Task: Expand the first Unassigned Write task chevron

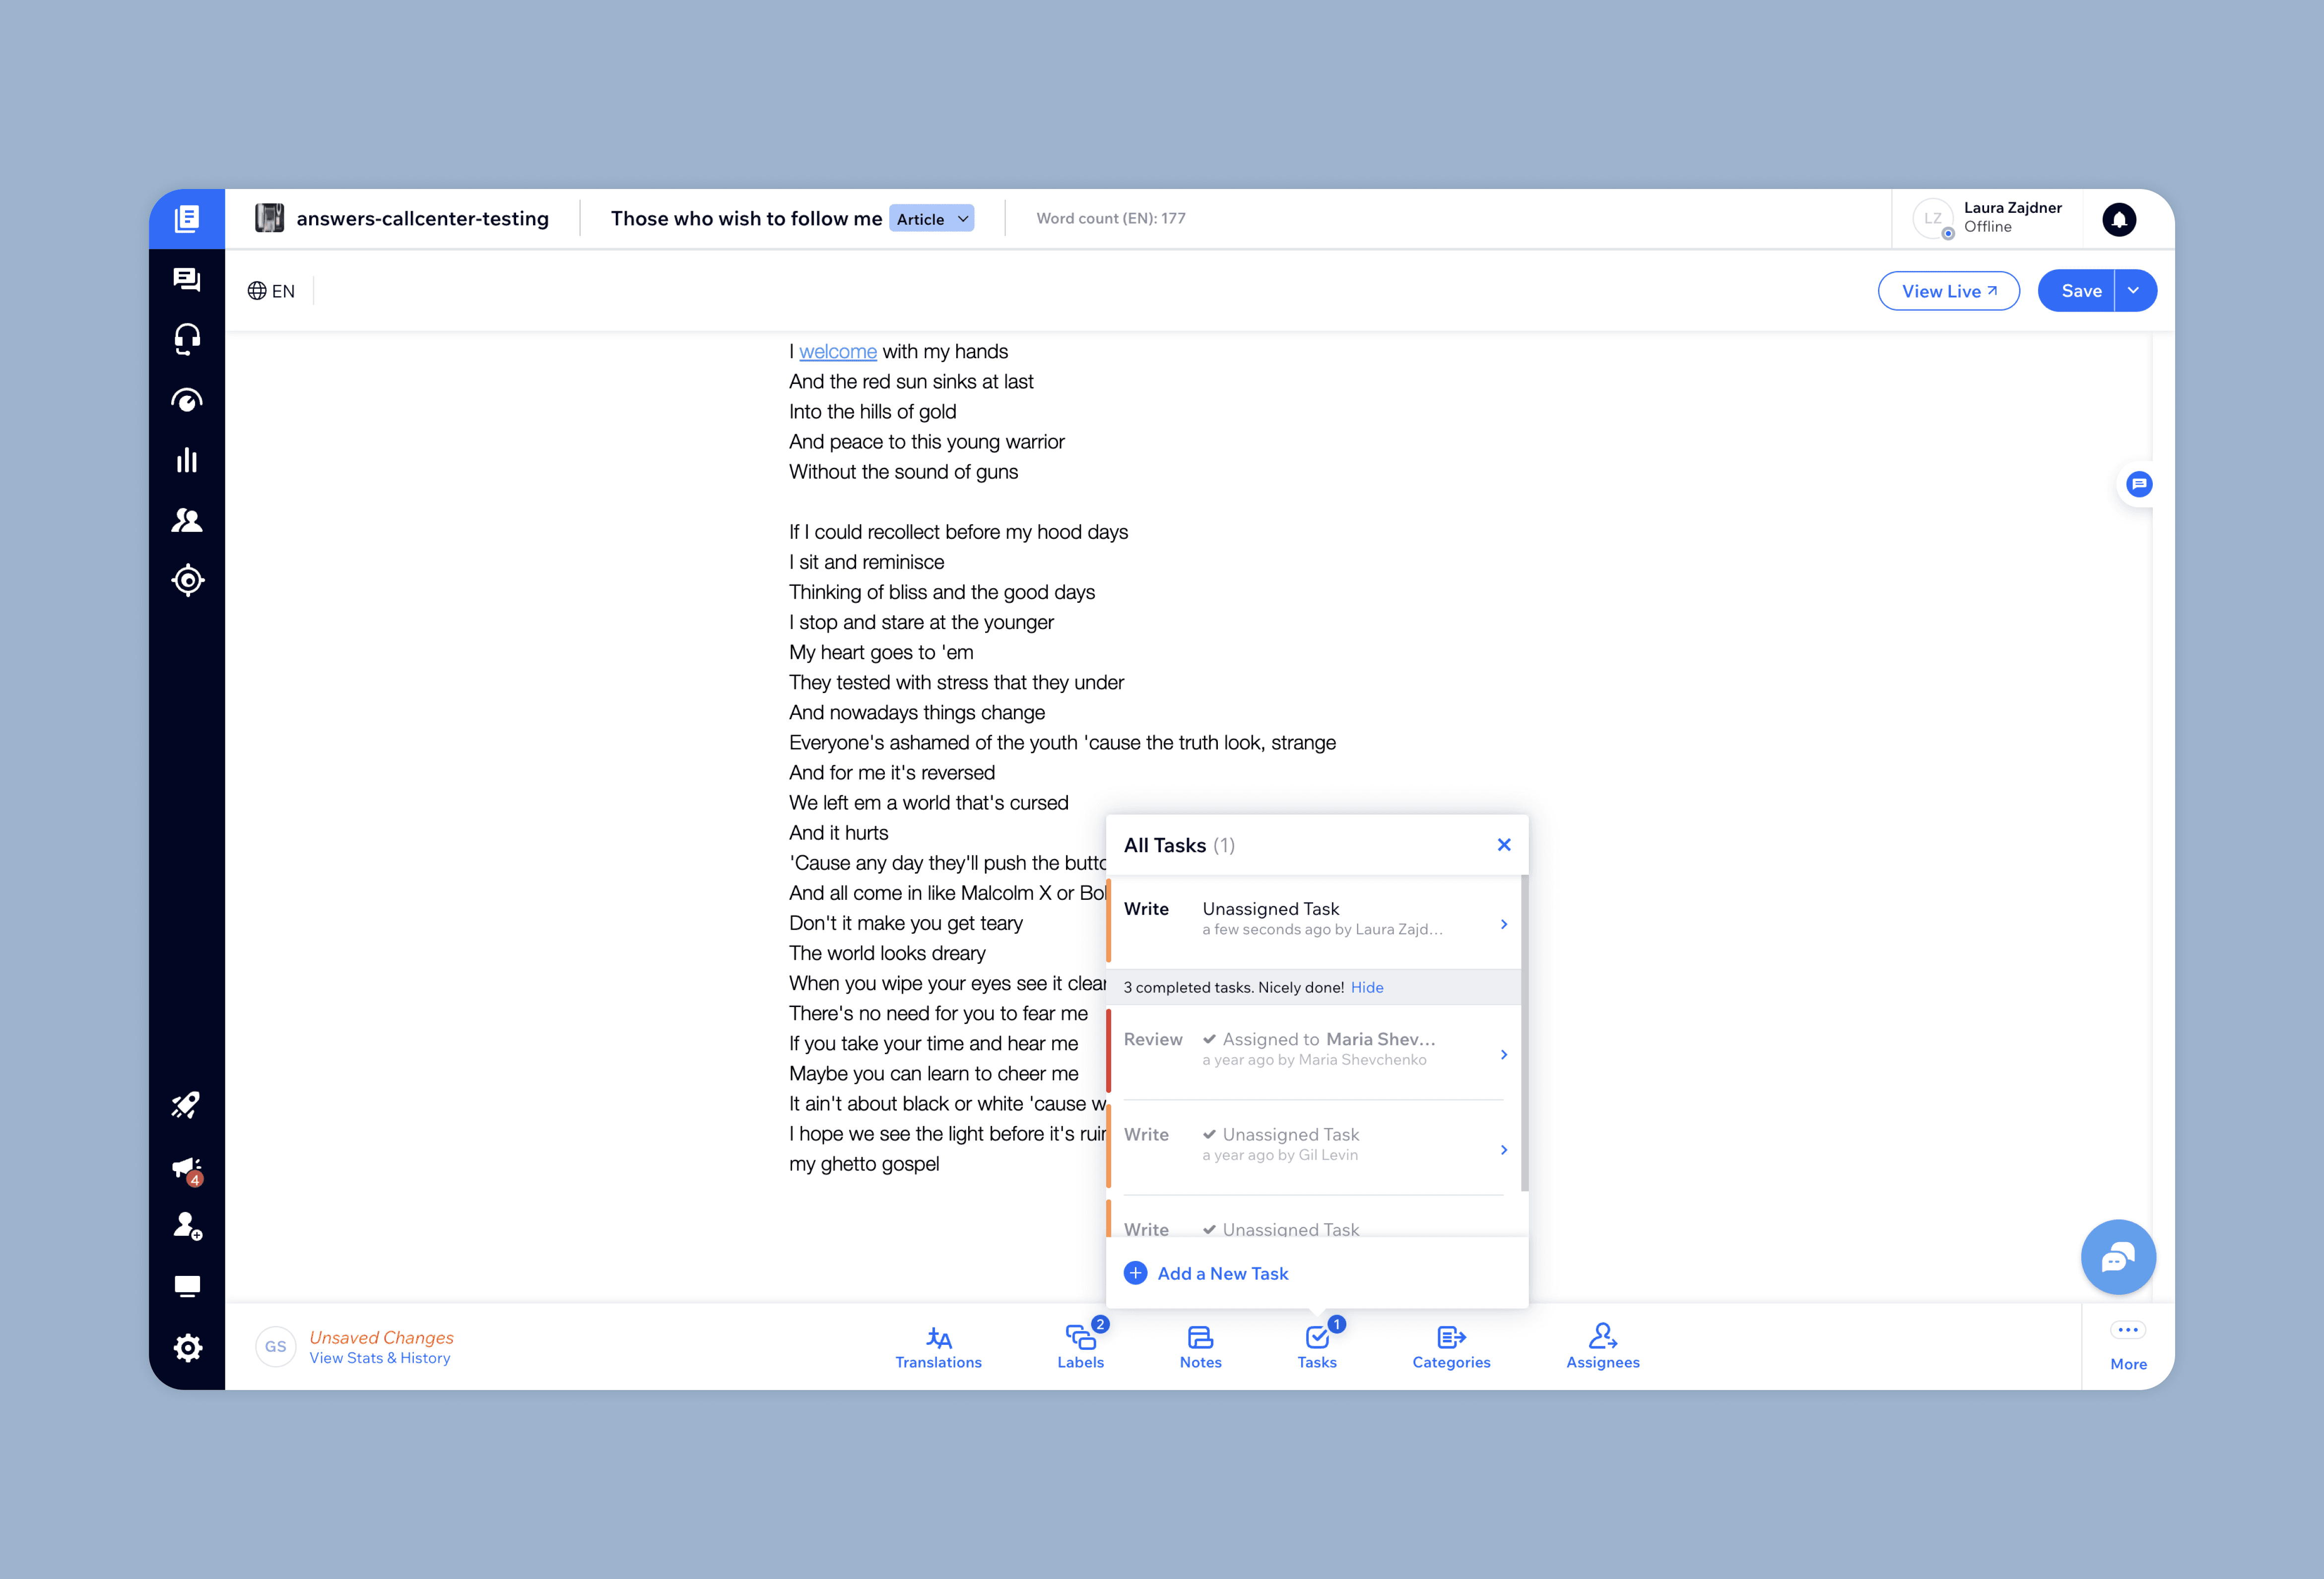Action: click(1503, 924)
